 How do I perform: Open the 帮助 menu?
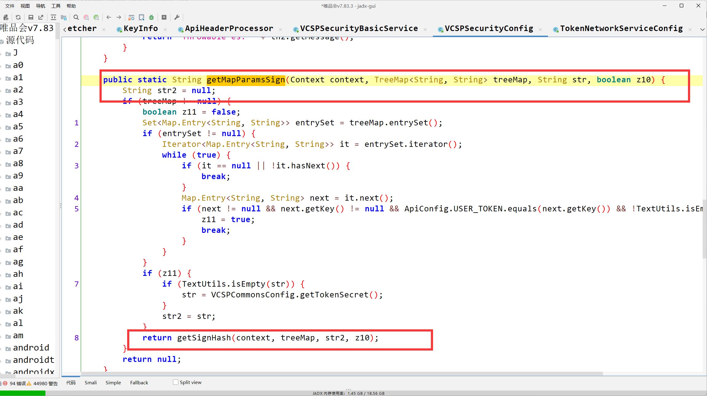[x=71, y=6]
